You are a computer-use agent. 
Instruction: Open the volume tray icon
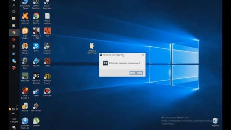pyautogui.click(x=17, y=109)
